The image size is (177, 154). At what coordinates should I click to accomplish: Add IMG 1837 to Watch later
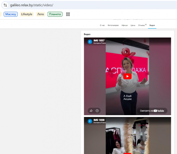(97, 111)
